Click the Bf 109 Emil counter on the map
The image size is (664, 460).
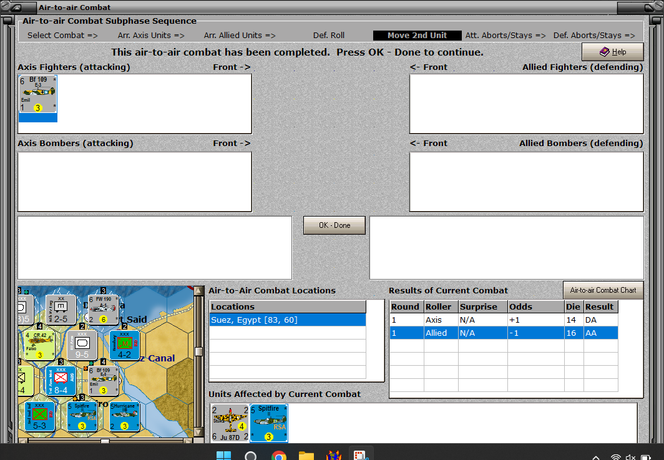click(103, 381)
